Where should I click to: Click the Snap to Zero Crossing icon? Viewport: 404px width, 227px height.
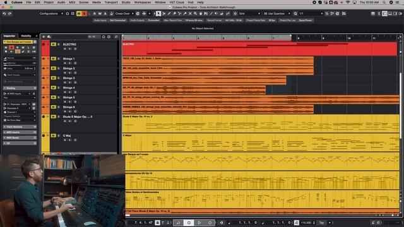click(228, 13)
